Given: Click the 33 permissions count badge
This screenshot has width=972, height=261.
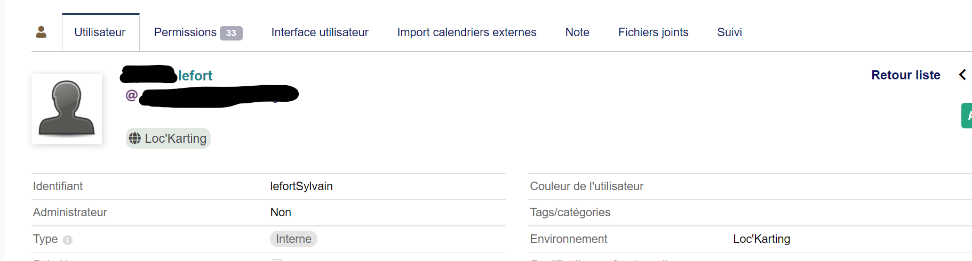Looking at the screenshot, I should tap(231, 33).
